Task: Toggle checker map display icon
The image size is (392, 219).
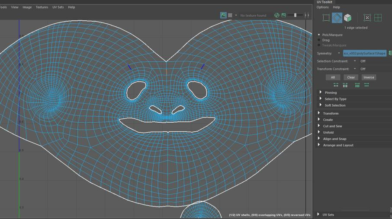Action: click(230, 15)
